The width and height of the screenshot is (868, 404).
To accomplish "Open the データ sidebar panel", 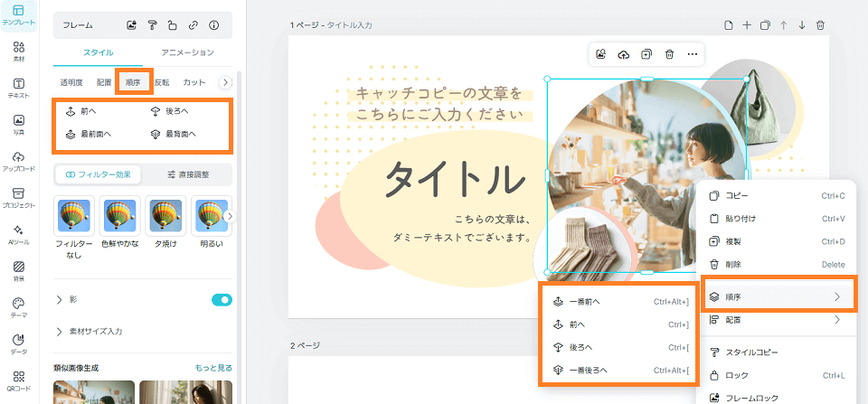I will pos(19,343).
